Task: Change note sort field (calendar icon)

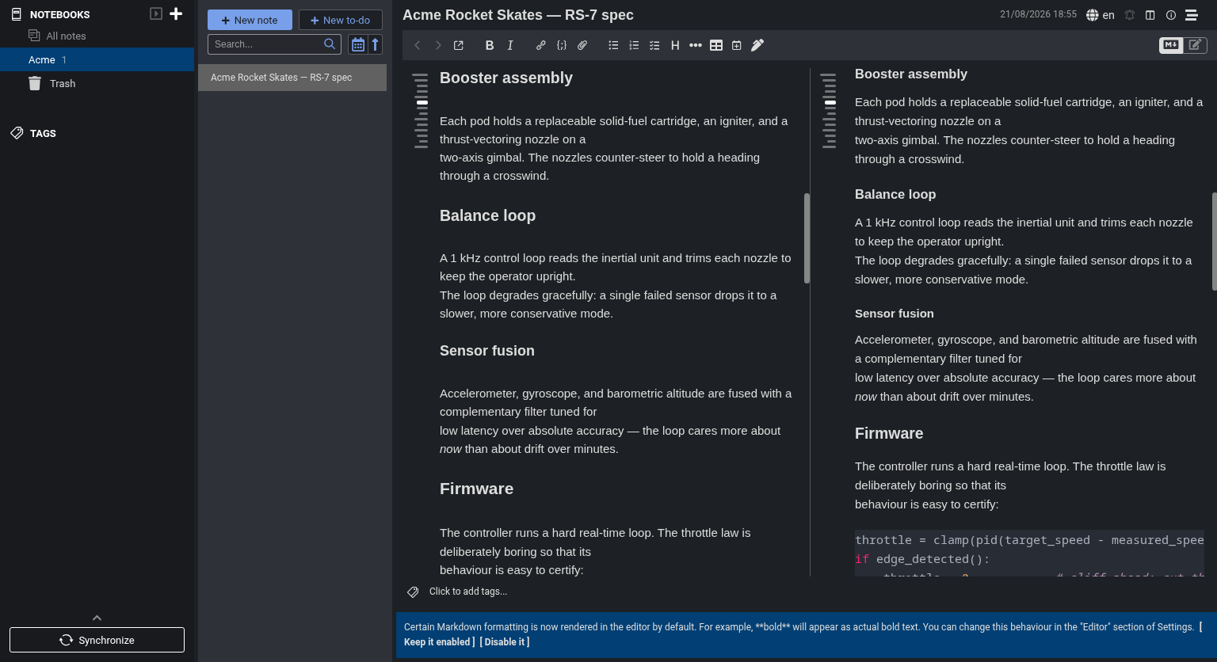Action: pos(358,44)
